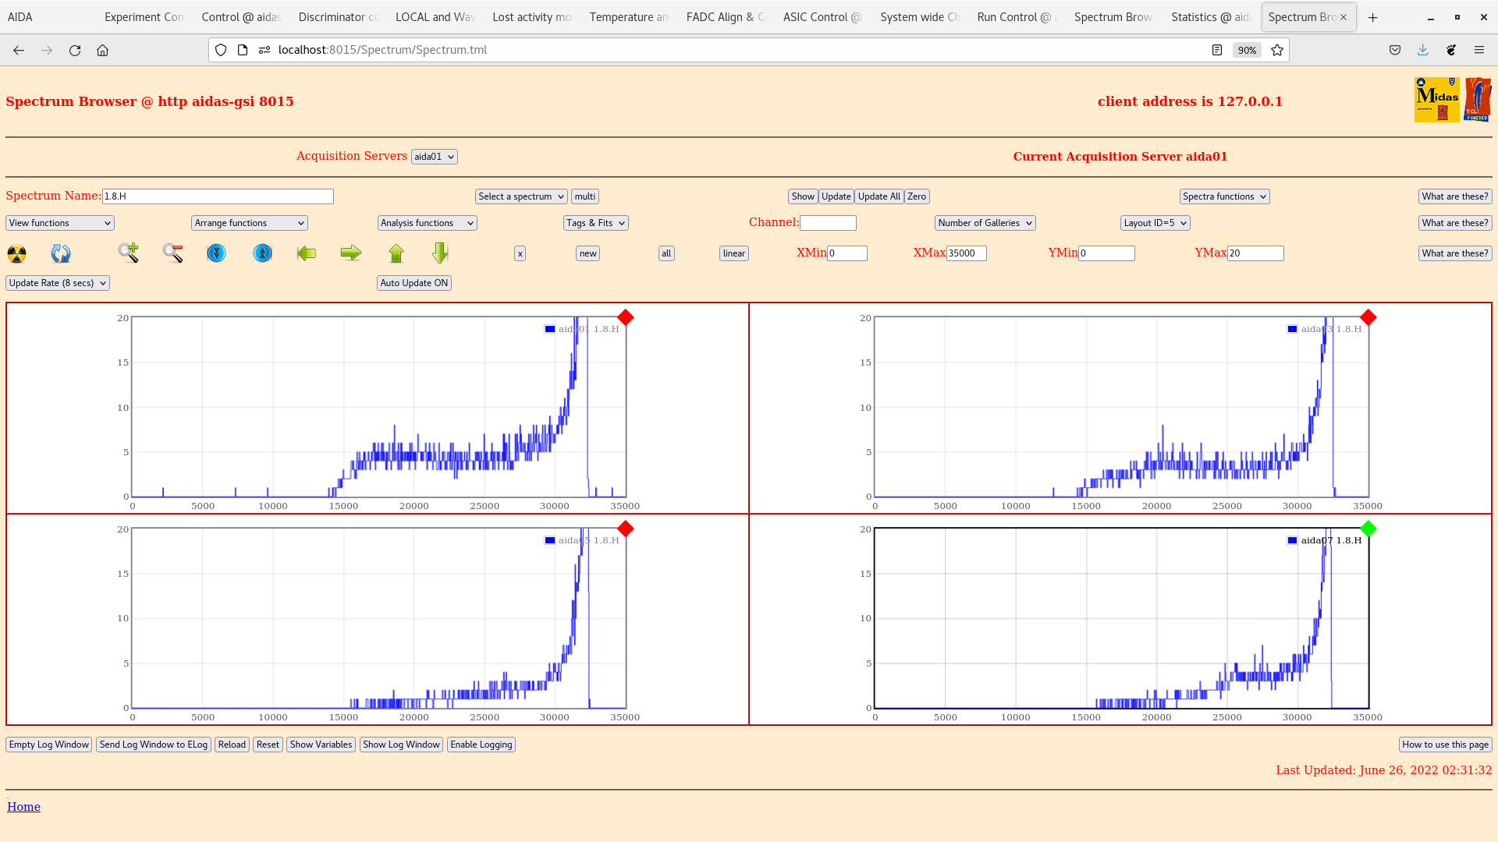Expand the View functions dropdown

(60, 223)
